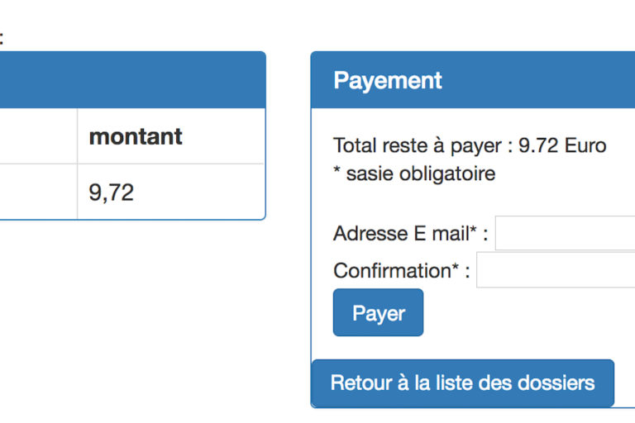This screenshot has width=635, height=423.
Task: Click the asterisk next to Confirmation
Action: 456,269
